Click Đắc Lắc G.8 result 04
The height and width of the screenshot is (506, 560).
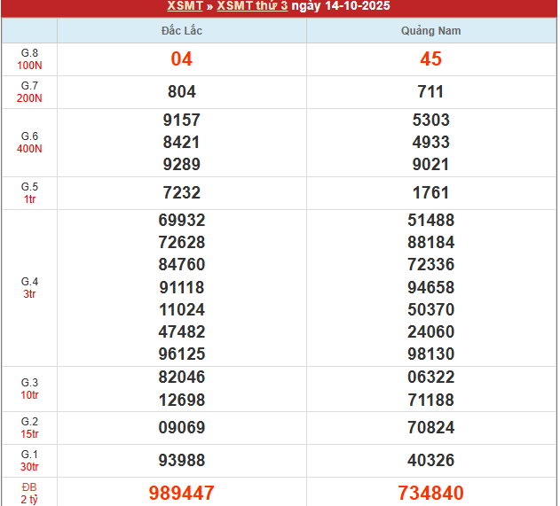coord(181,59)
